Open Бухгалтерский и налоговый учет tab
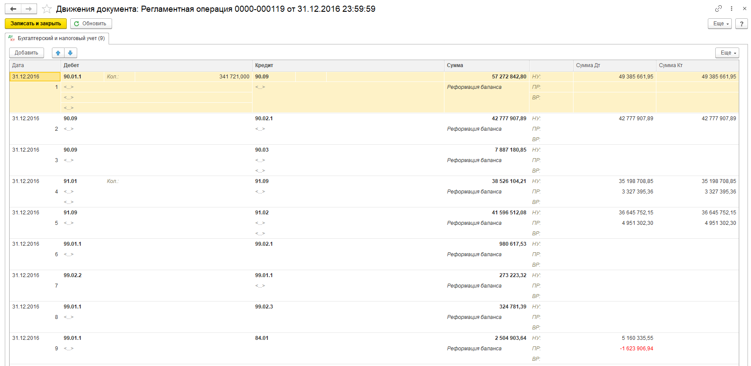Image resolution: width=751 pixels, height=366 pixels. [x=57, y=38]
